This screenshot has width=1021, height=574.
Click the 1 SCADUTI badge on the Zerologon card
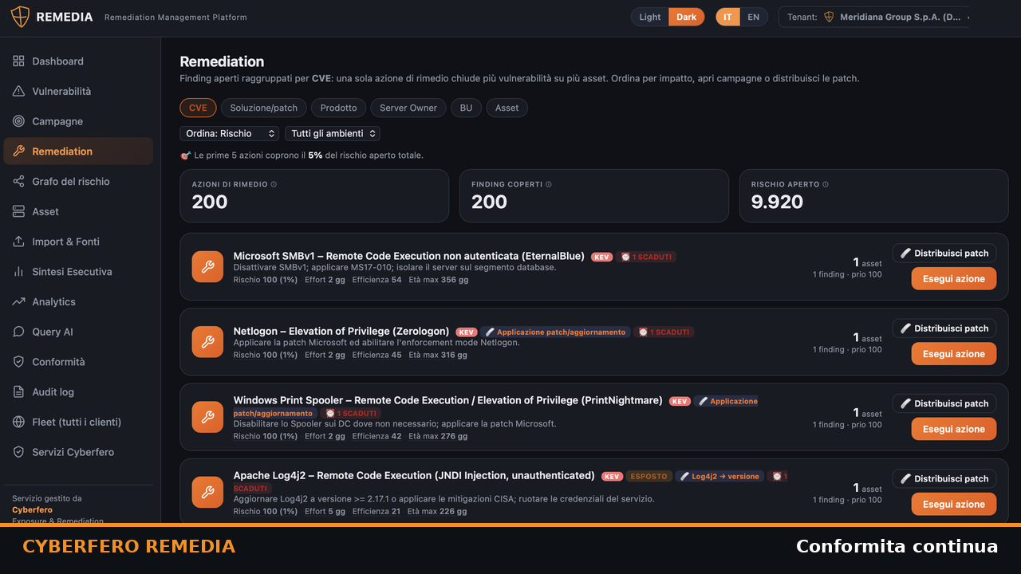664,332
